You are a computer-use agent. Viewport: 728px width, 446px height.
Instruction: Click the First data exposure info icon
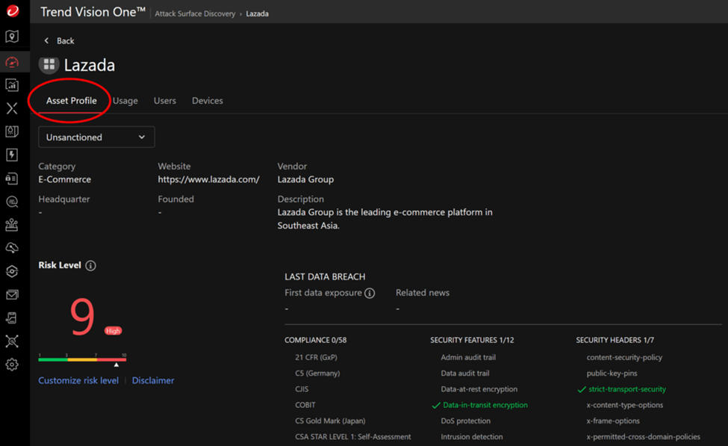tap(370, 293)
